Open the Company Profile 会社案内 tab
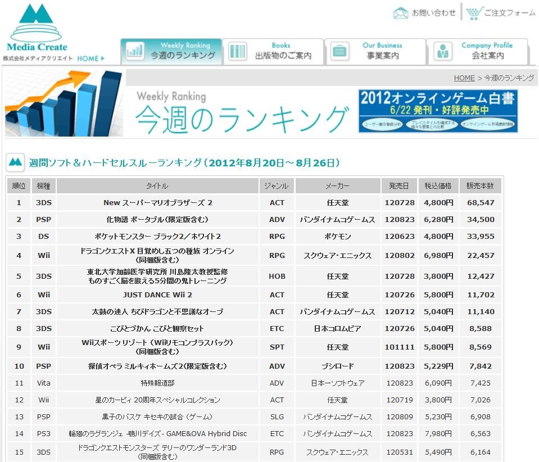This screenshot has height=462, width=539. (478, 51)
